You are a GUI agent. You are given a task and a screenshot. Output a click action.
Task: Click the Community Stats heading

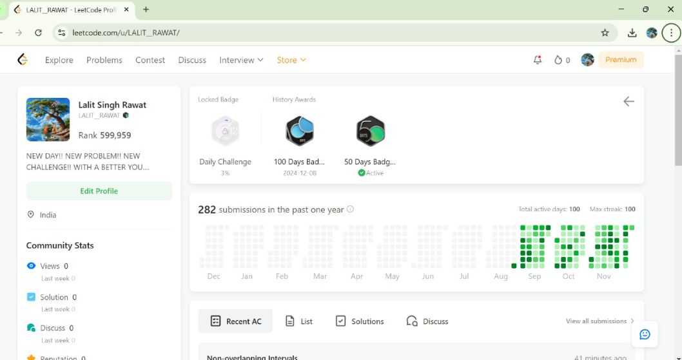[60, 245]
